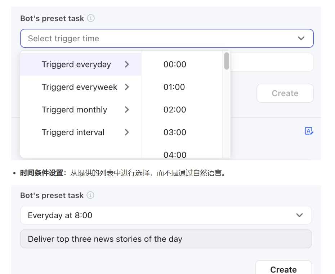The height and width of the screenshot is (274, 335).
Task: Click info icon beside top Bot's preset task
Action: click(x=91, y=18)
